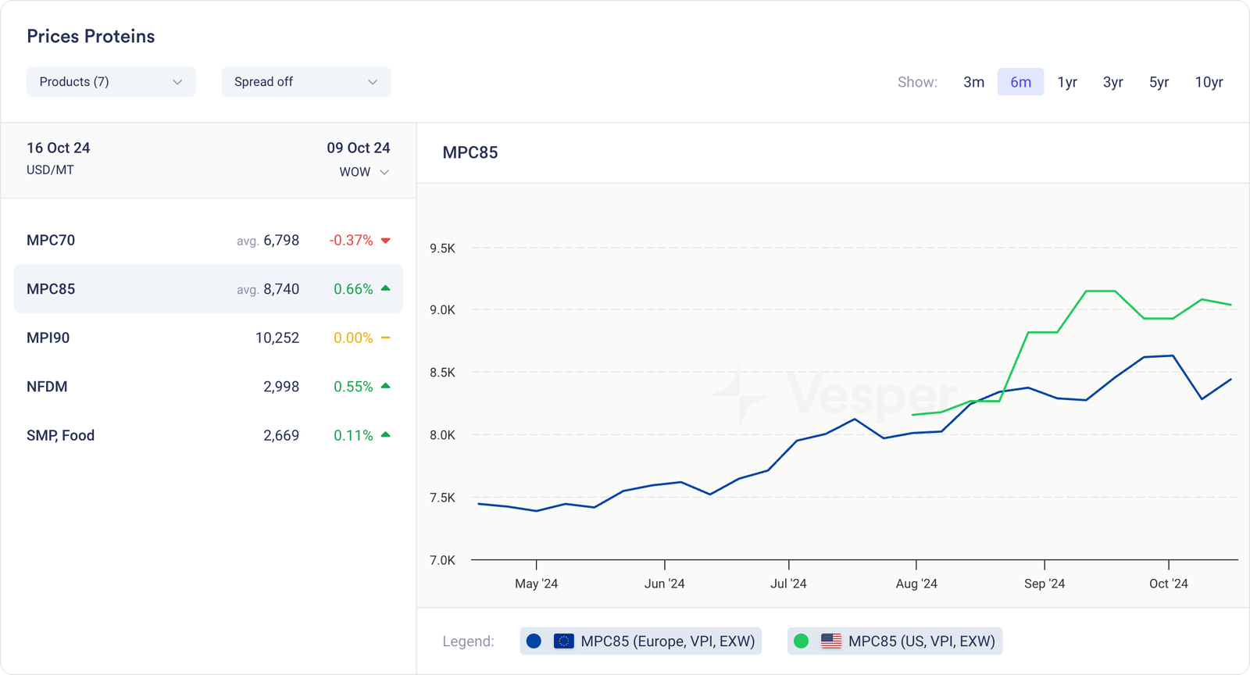This screenshot has width=1250, height=675.
Task: Click the Sep '24 marker on chart axis
Action: pos(1045,583)
